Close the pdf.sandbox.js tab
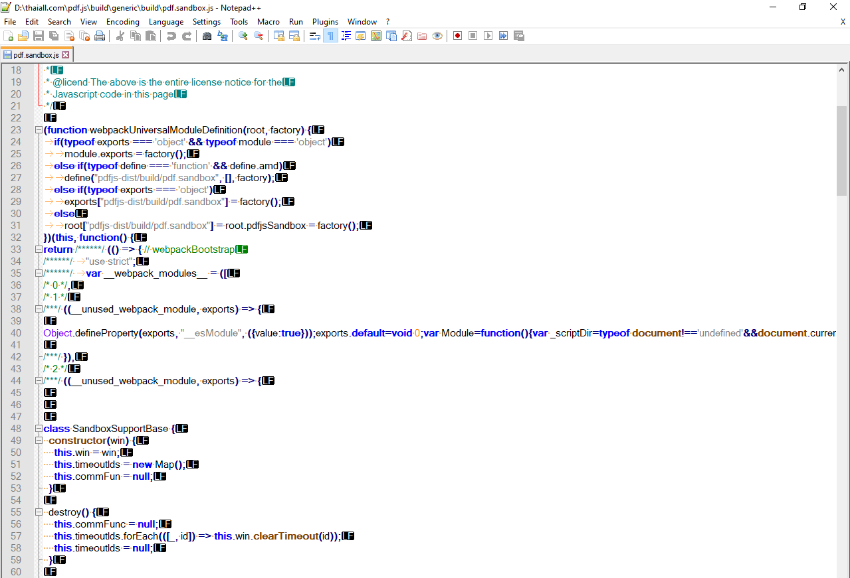This screenshot has width=850, height=578. click(65, 55)
